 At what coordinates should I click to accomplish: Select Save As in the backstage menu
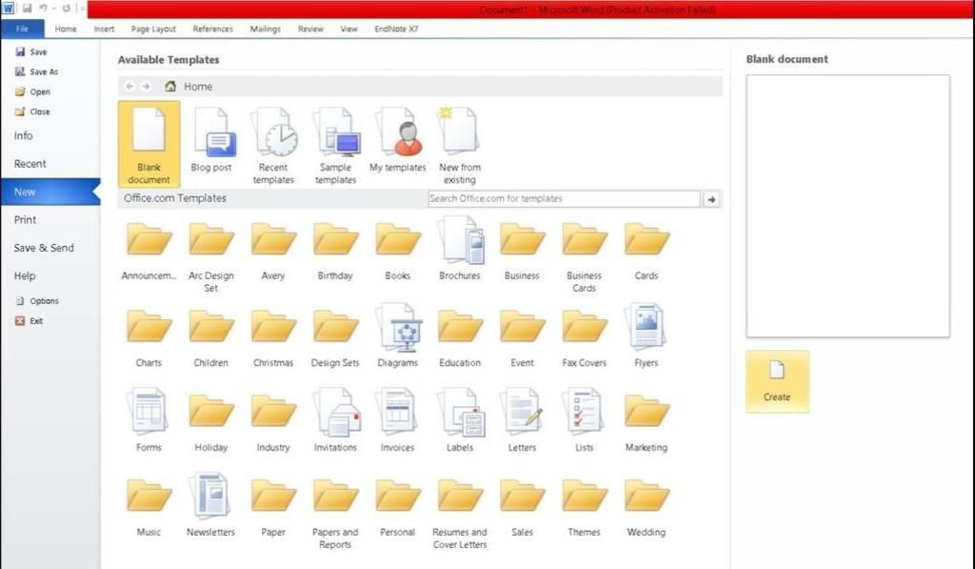tap(37, 71)
